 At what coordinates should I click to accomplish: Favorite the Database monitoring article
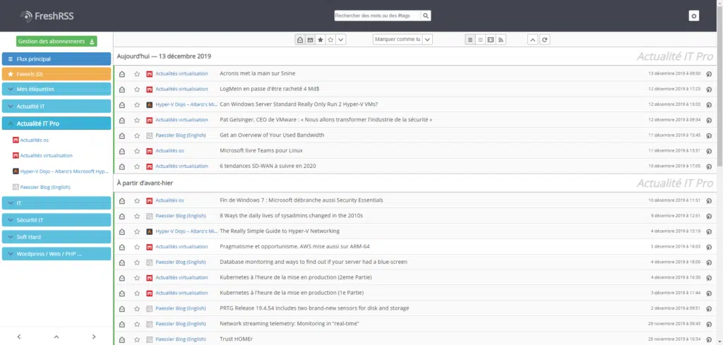[x=137, y=262]
